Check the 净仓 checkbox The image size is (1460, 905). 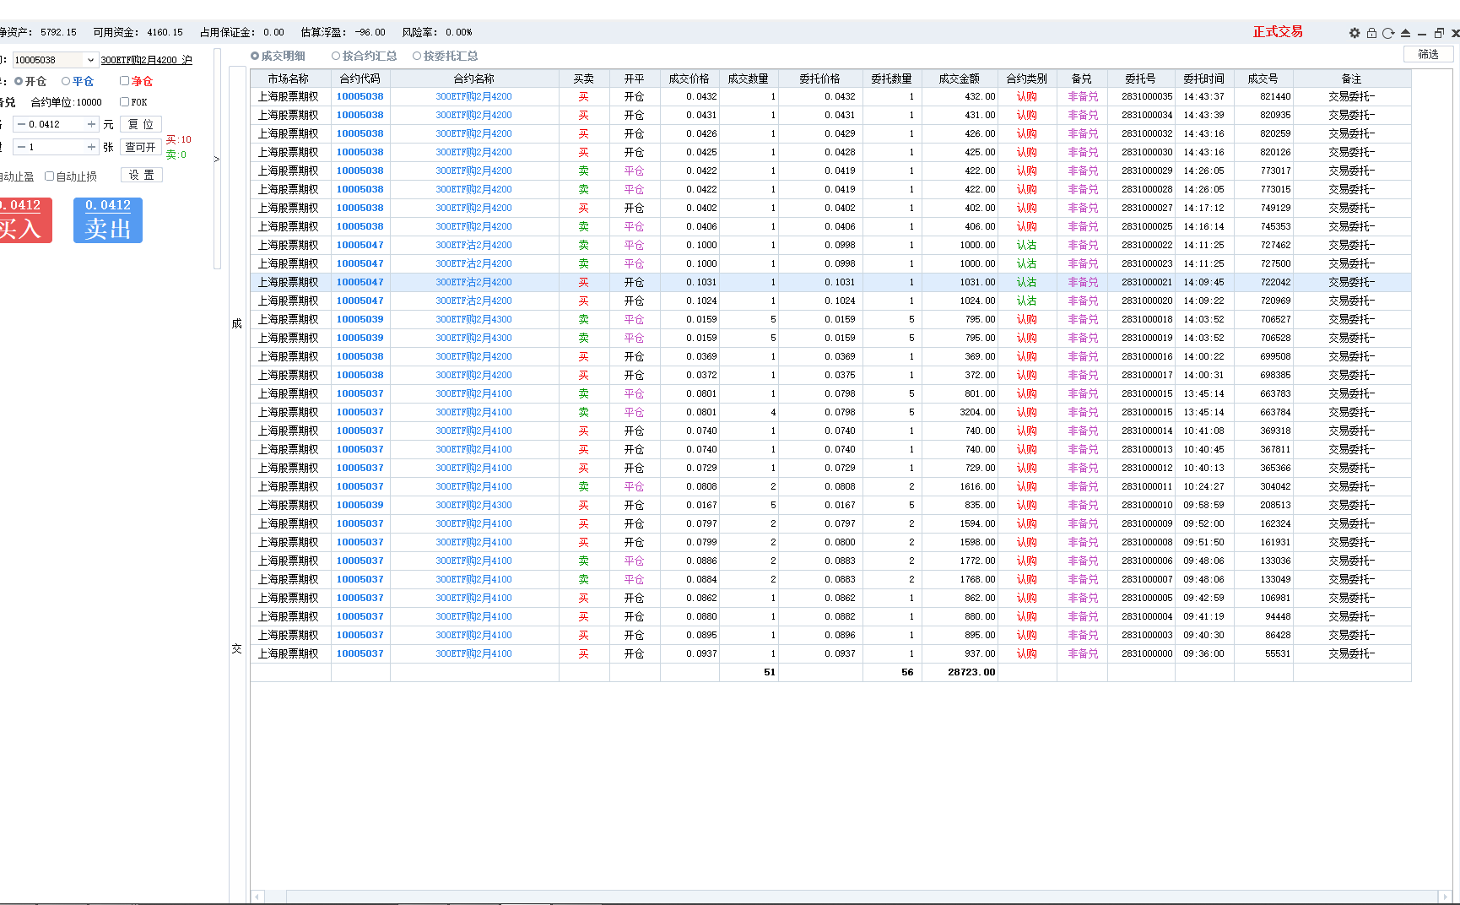tap(125, 81)
